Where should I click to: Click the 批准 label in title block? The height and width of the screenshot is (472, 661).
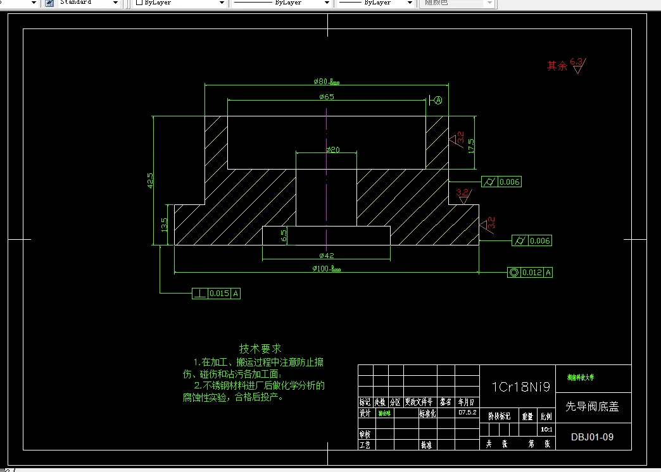tap(425, 445)
